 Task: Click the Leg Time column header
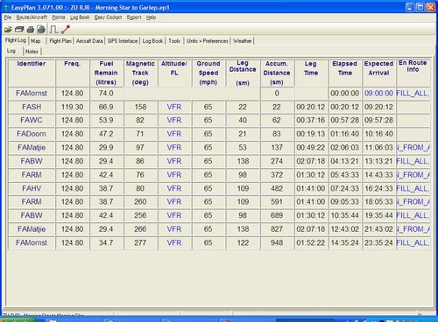[311, 73]
